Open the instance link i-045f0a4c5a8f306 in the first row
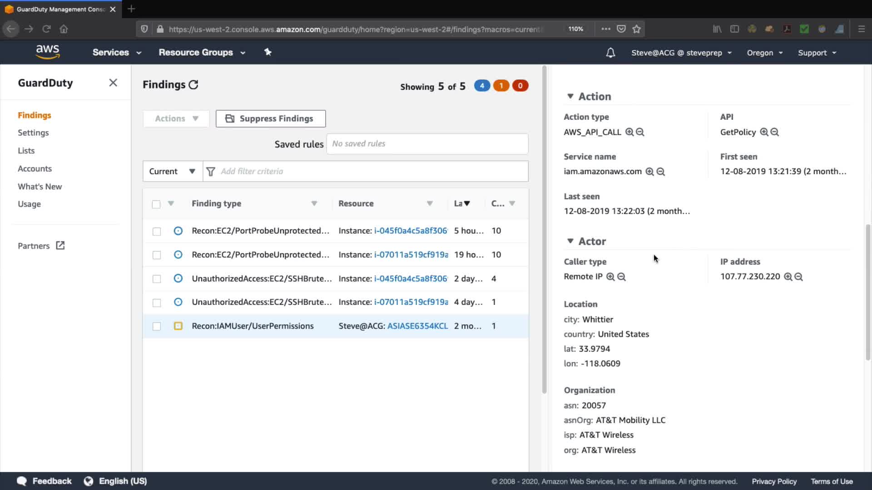The image size is (872, 490). click(x=411, y=230)
